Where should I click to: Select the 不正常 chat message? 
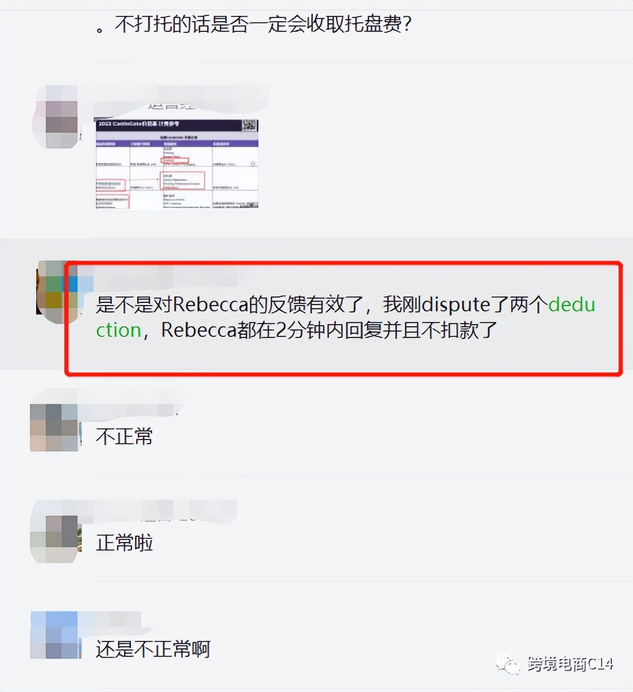point(124,436)
